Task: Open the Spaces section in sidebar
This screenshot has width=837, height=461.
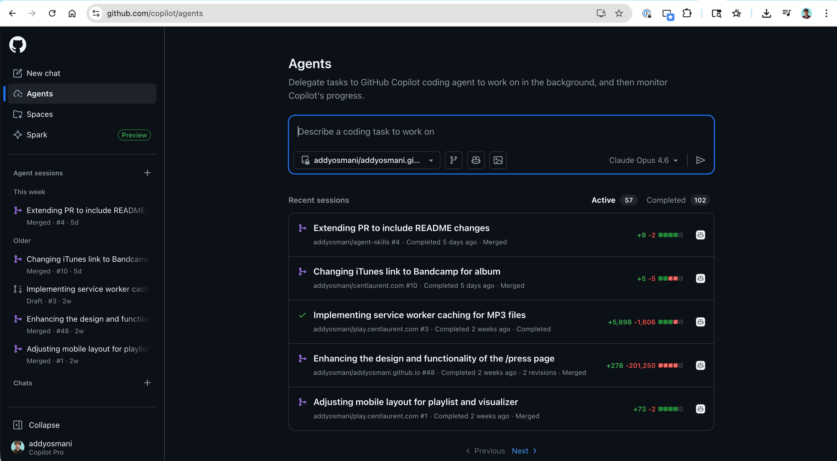Action: click(40, 114)
